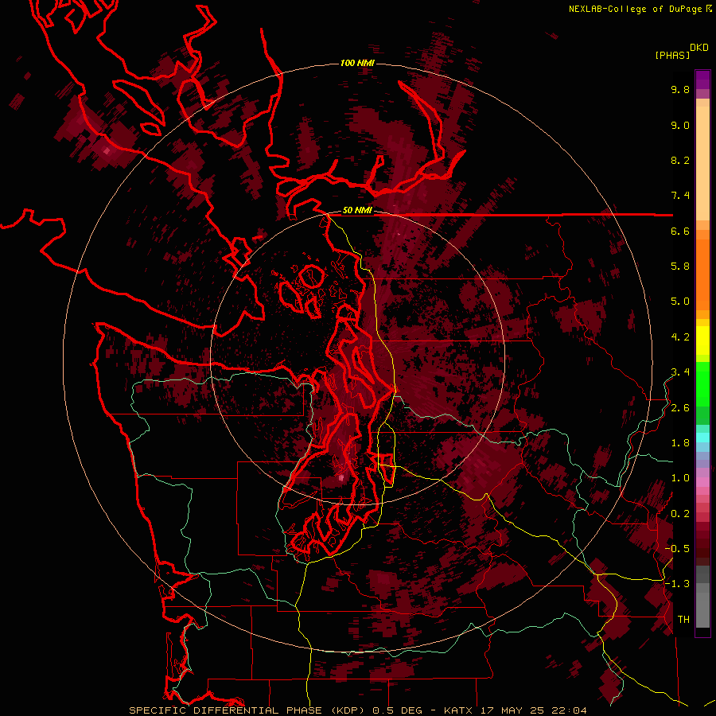
Task: Select the 8.2 legend value
Action: coord(680,161)
